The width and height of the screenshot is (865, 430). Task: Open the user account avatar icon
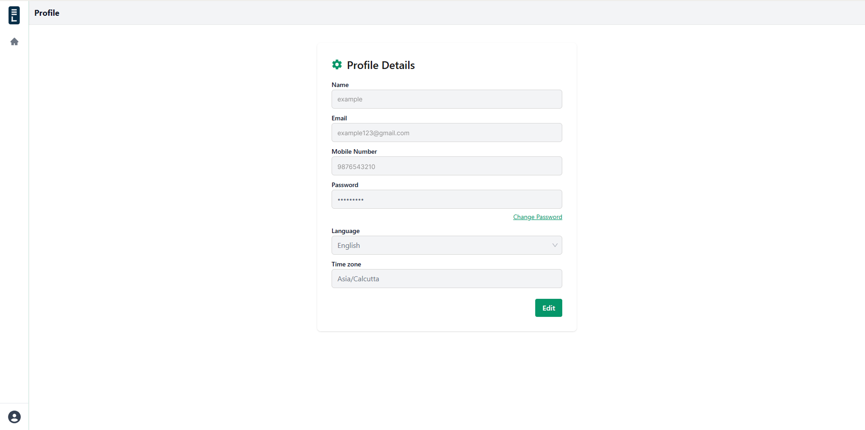point(14,417)
